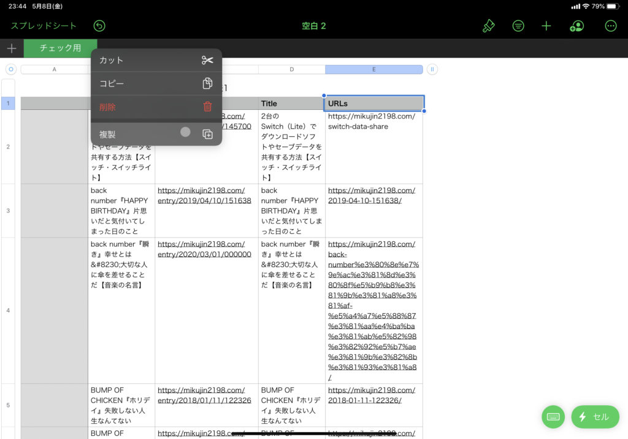Viewport: 628px width, 439px height.
Task: Choose コピー from context menu
Action: [x=156, y=84]
